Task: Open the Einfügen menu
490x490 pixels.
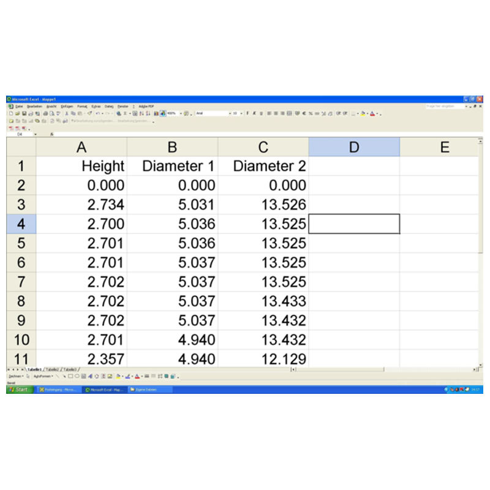Action: point(67,107)
